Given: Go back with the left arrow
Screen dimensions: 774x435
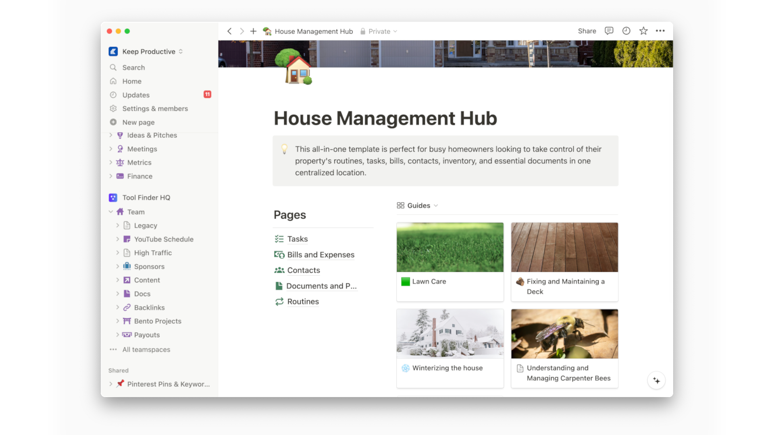Looking at the screenshot, I should coord(229,31).
